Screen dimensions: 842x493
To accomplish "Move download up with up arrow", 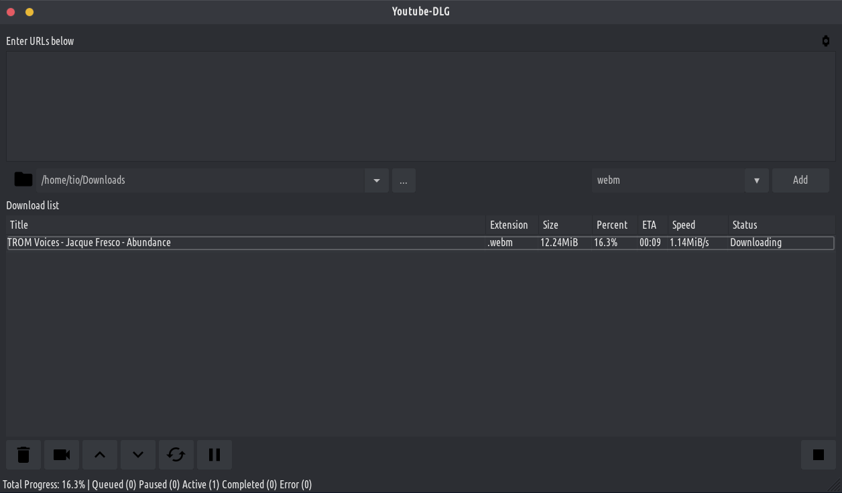I will [100, 455].
